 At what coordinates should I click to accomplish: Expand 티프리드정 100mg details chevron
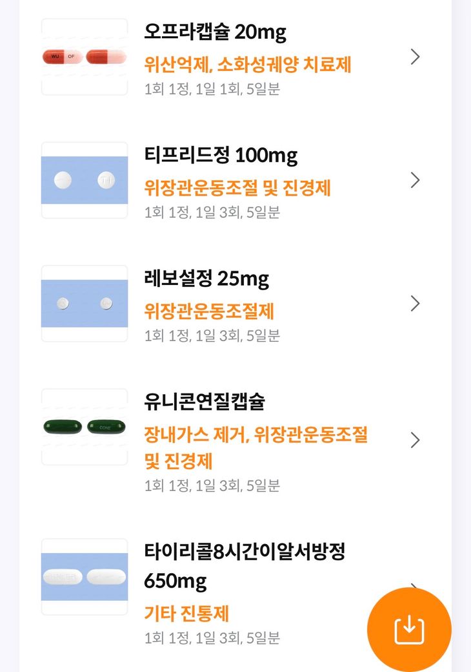click(415, 180)
